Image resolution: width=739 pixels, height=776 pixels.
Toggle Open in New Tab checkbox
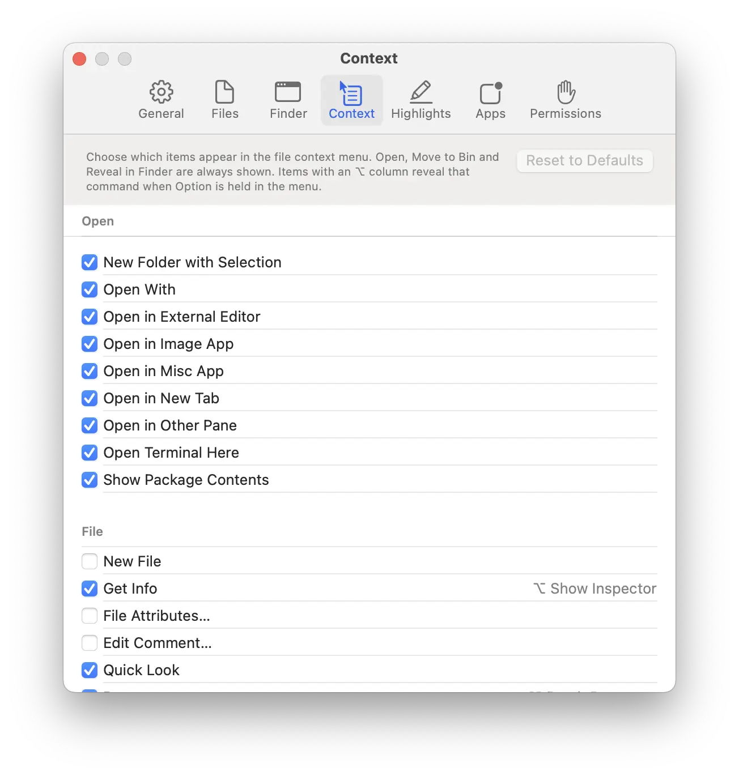[x=90, y=398]
